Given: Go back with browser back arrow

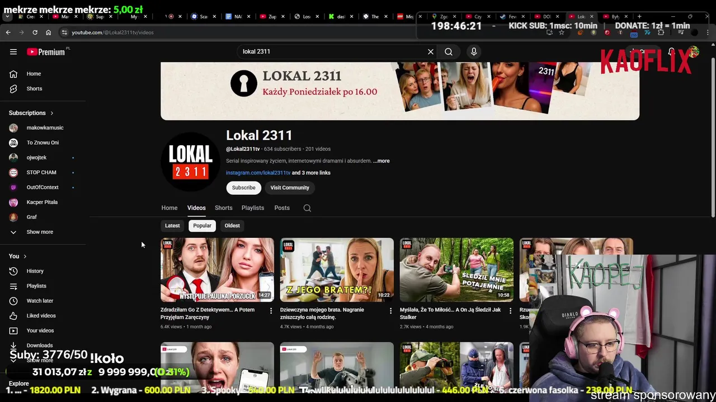Looking at the screenshot, I should pos(8,32).
